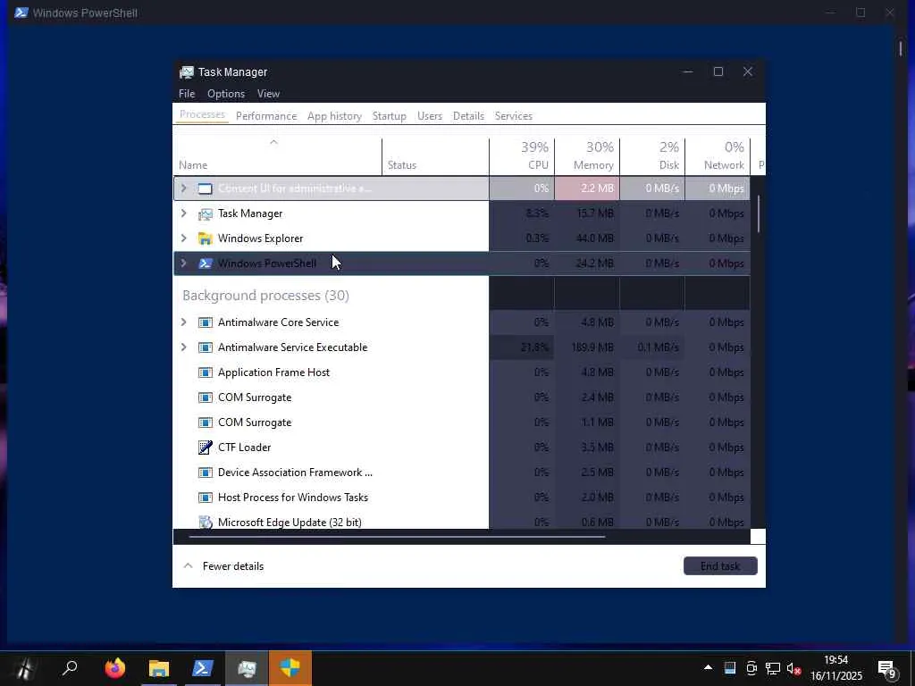Viewport: 915px width, 686px height.
Task: Click the PowerShell window scrollbar
Action: (901, 48)
